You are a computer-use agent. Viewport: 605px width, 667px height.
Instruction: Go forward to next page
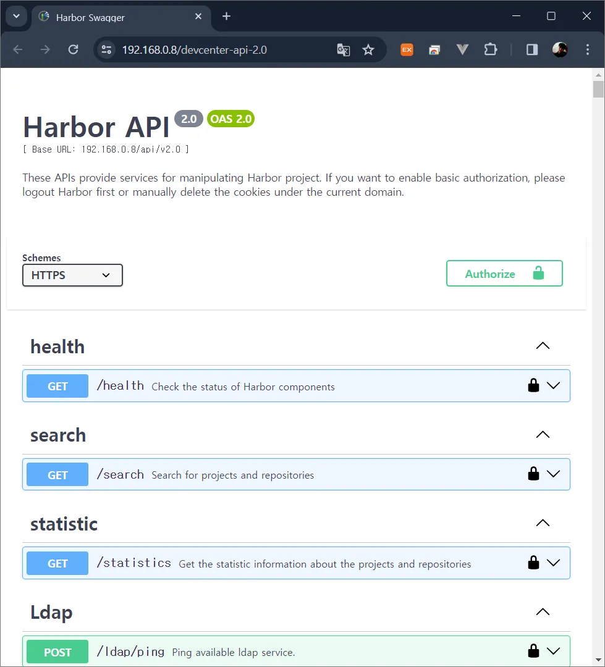click(x=45, y=50)
